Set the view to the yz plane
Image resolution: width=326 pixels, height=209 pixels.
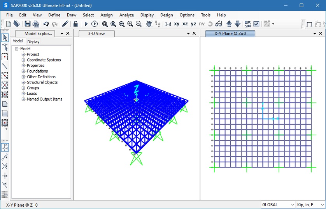pos(194,24)
